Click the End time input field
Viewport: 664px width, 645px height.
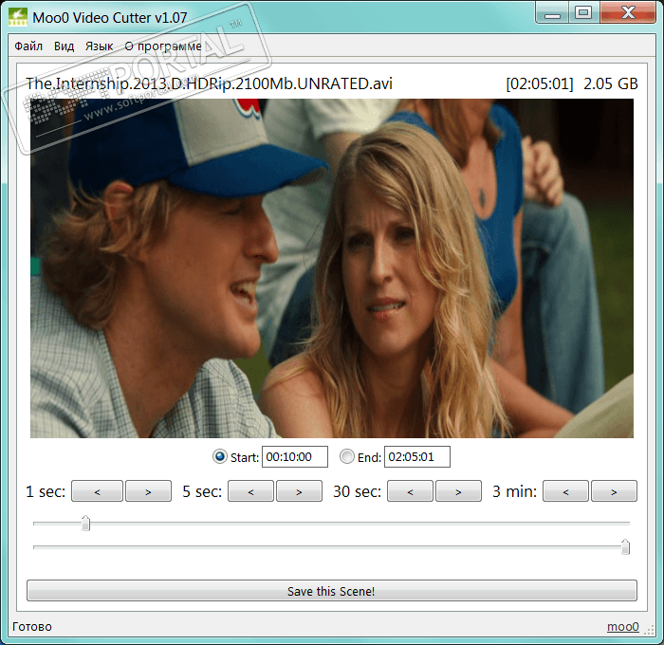(417, 456)
